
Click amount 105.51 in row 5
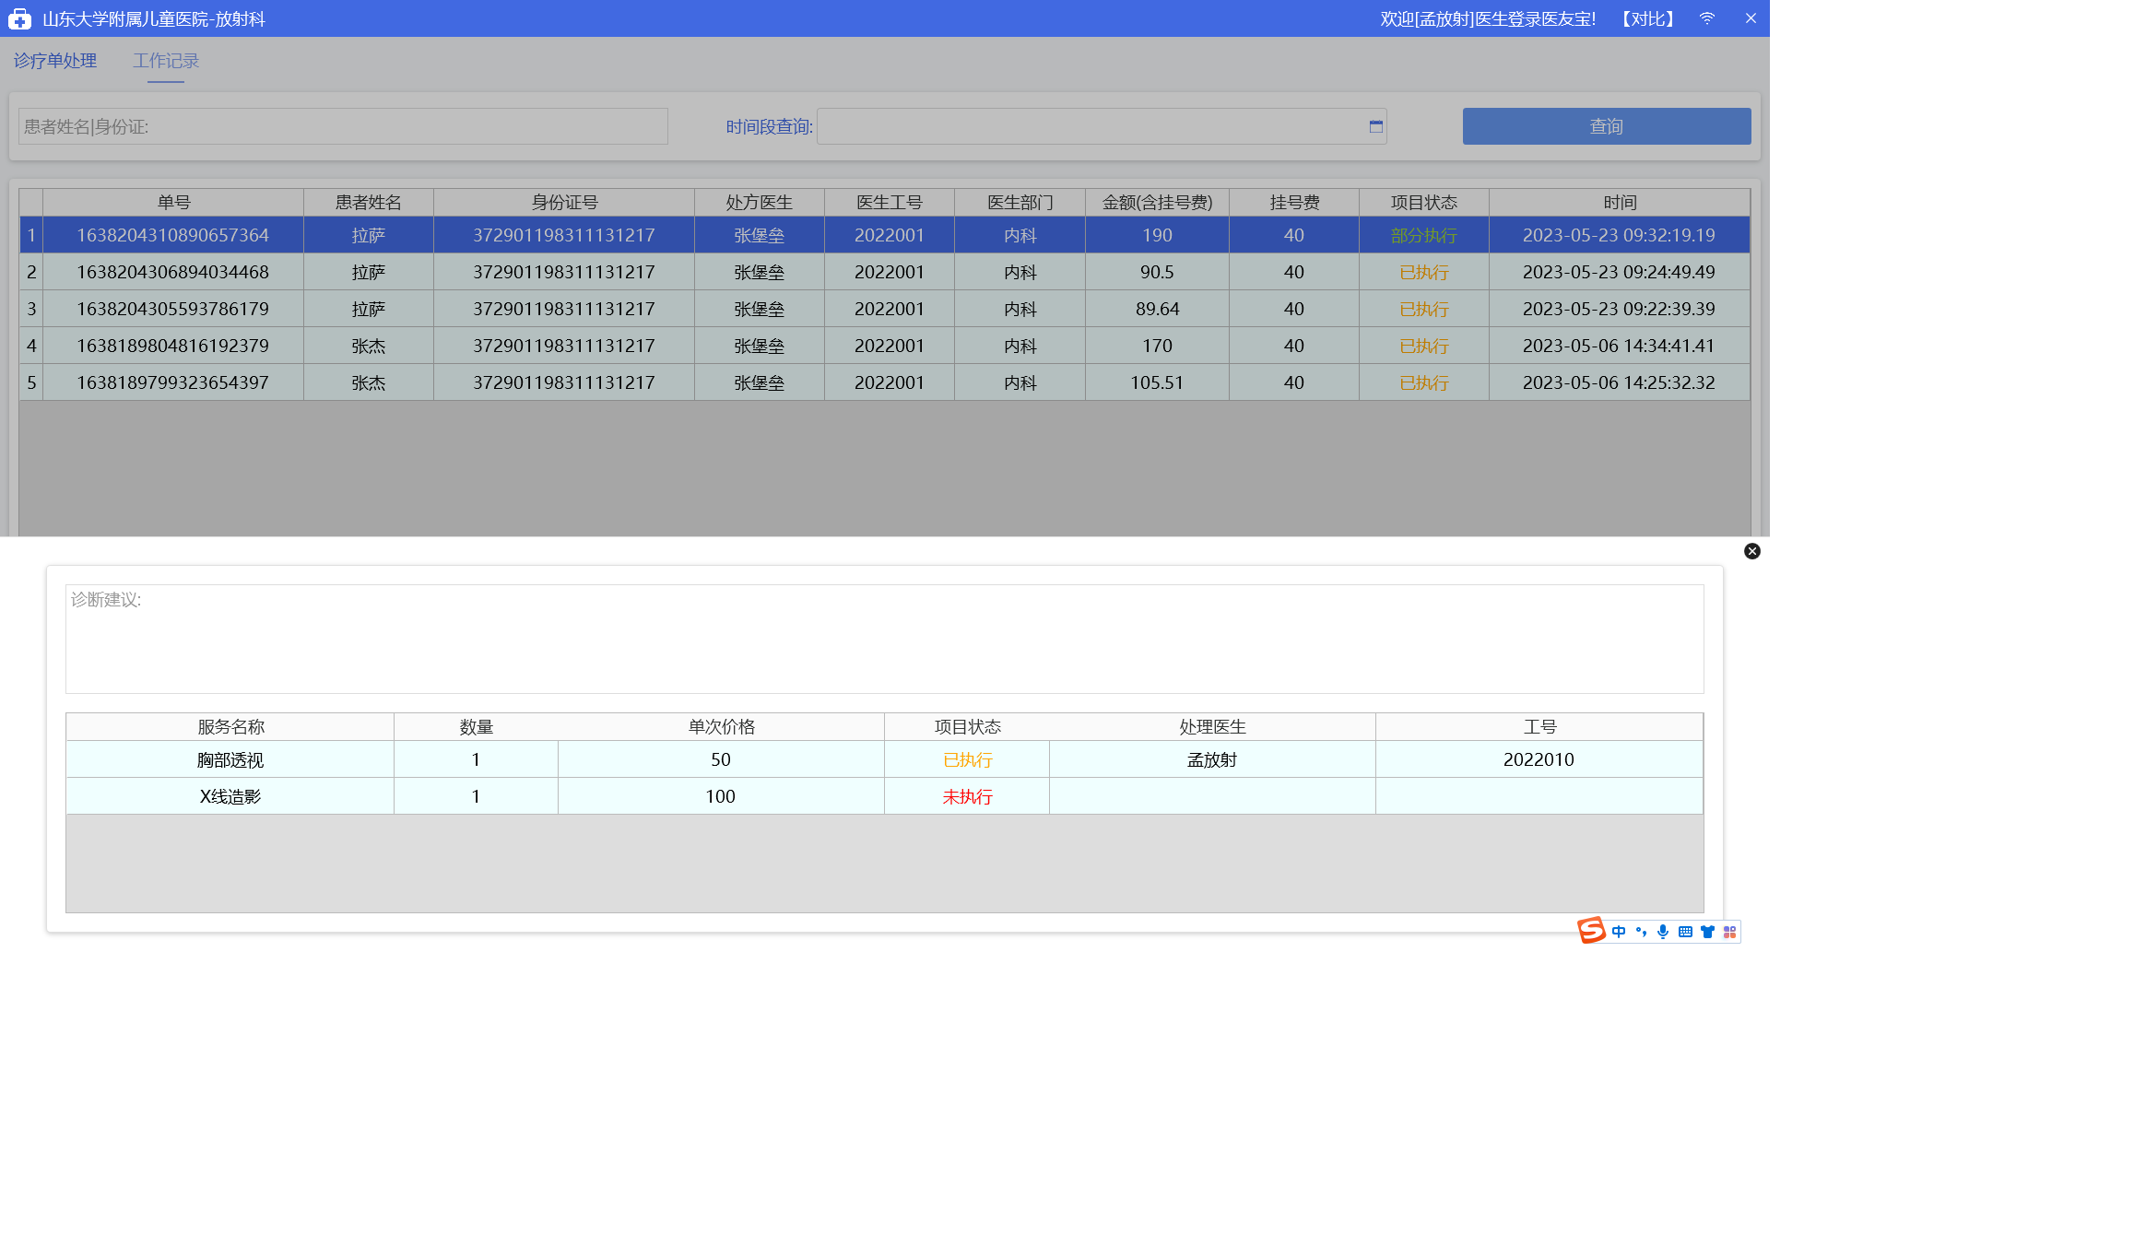[1157, 382]
